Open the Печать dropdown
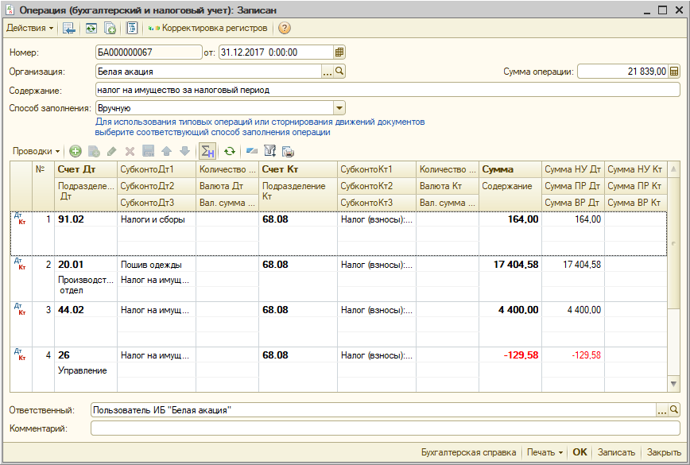690x465 pixels. pyautogui.click(x=545, y=453)
